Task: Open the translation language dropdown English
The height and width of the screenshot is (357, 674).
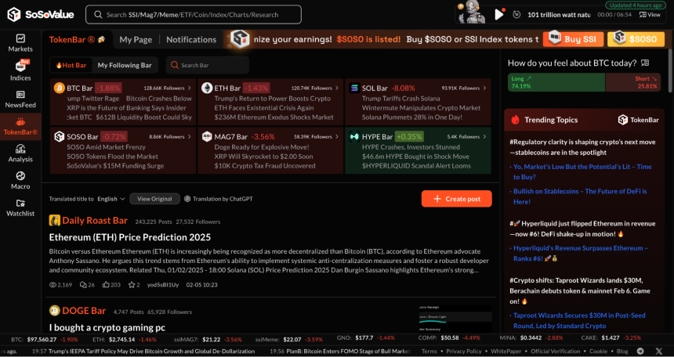Action: (111, 199)
